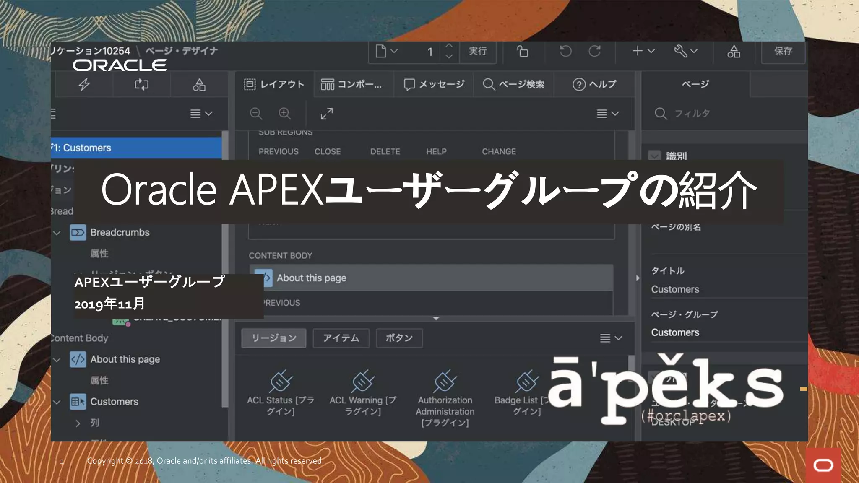Viewport: 859px width, 483px height.
Task: Click the CLOSE slot in layout
Action: (328, 151)
